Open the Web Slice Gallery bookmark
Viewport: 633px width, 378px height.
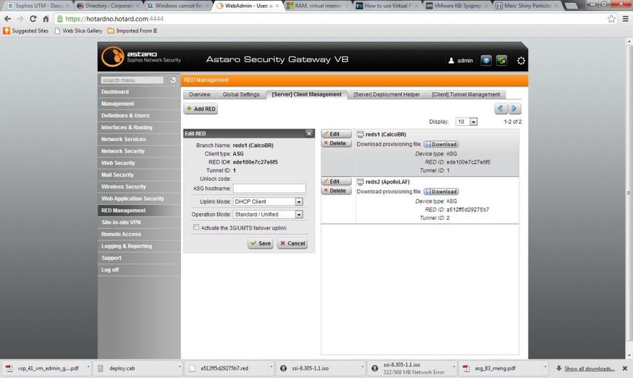click(79, 31)
